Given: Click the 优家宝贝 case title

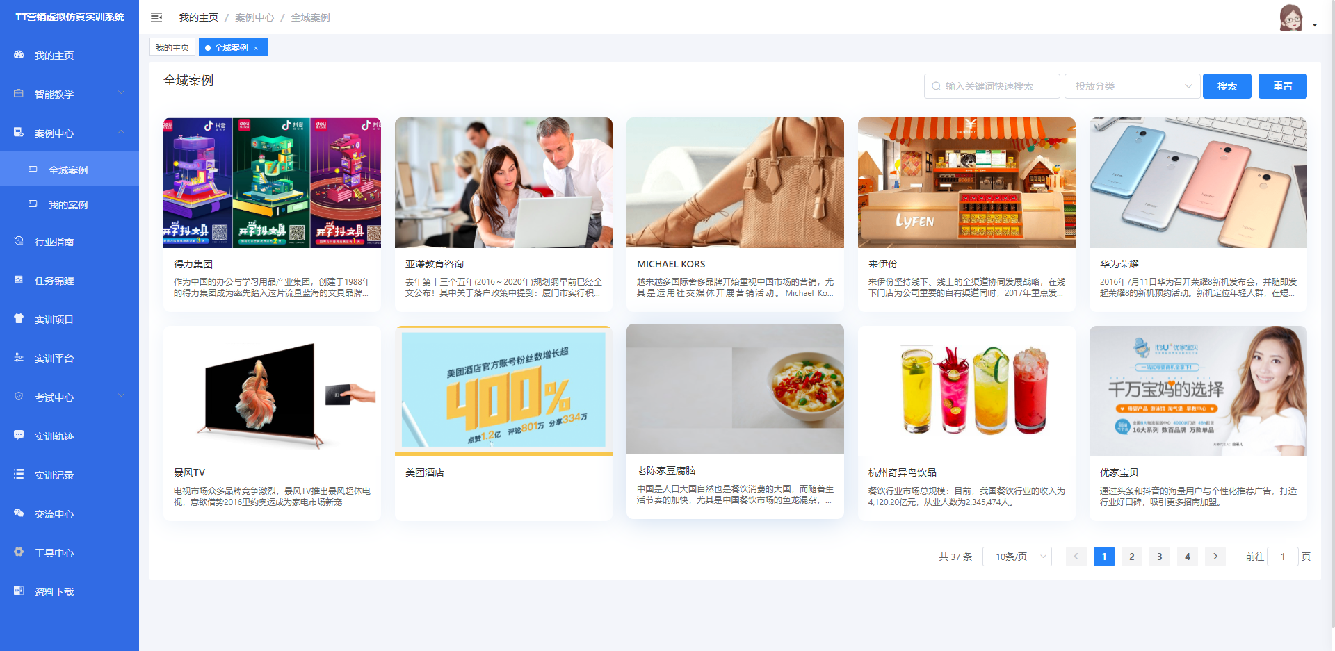Looking at the screenshot, I should click(1119, 472).
